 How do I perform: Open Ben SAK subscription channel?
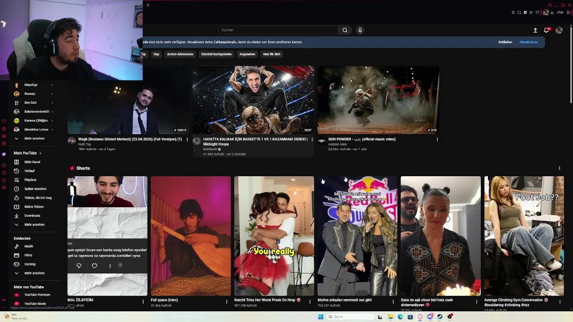tap(30, 103)
